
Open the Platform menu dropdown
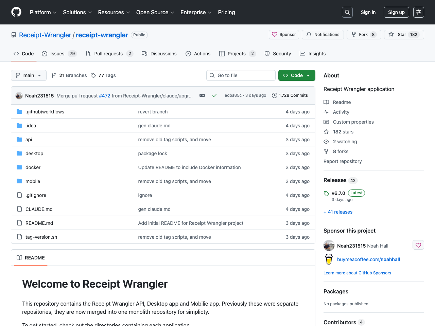(x=43, y=12)
